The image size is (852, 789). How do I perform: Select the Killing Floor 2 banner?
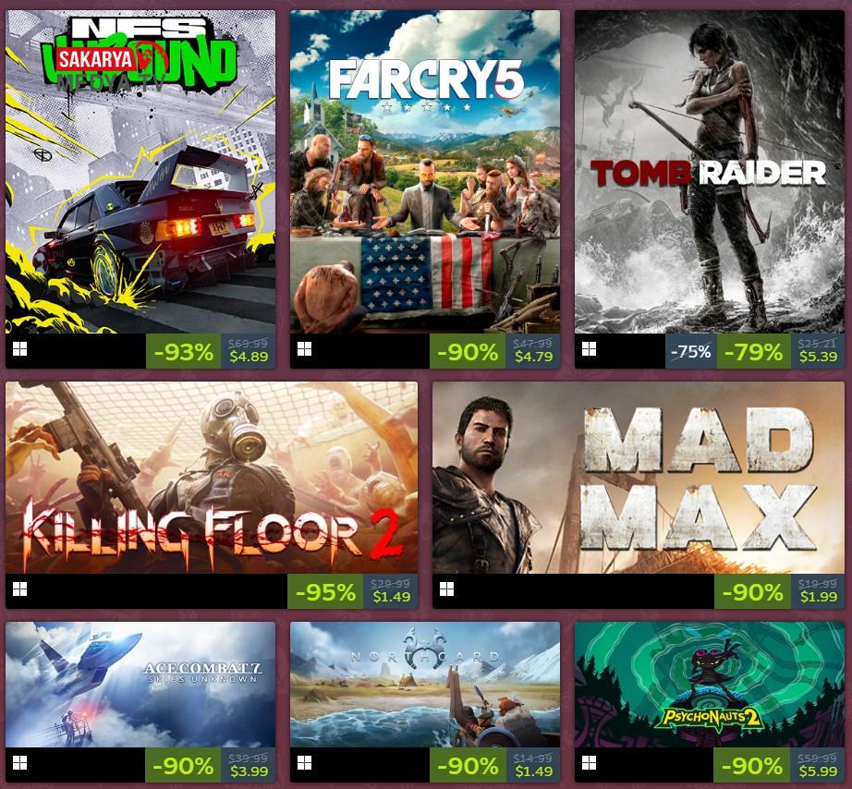(x=212, y=478)
